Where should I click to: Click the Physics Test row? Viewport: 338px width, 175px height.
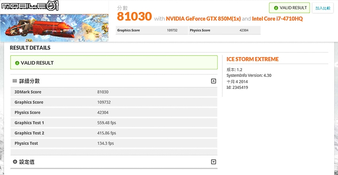[114, 143]
